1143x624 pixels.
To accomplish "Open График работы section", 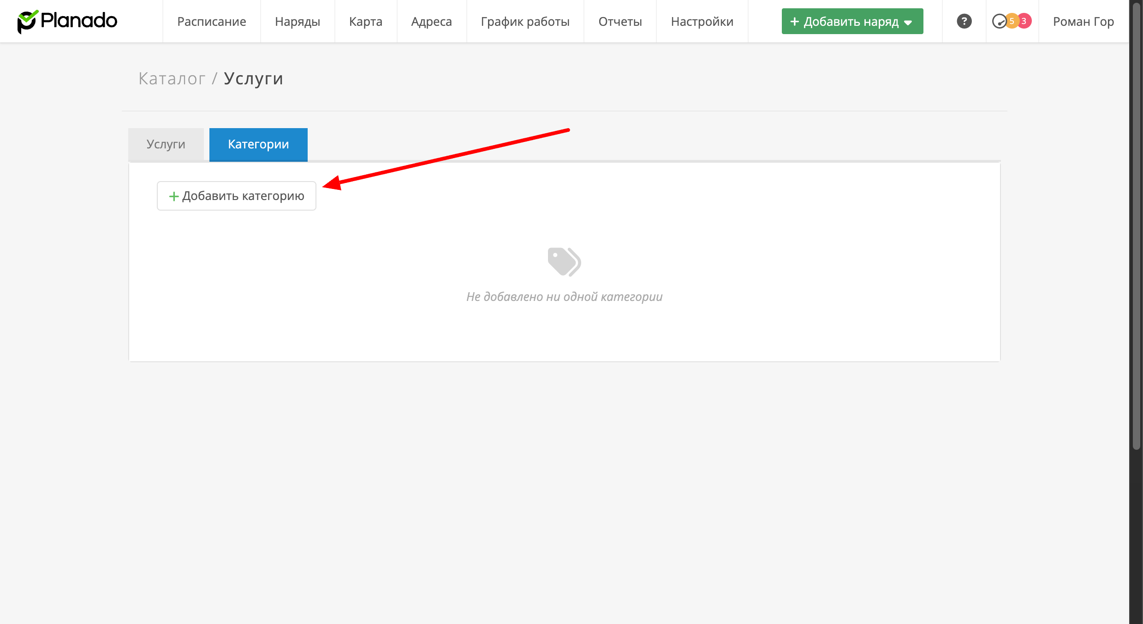I will click(525, 21).
